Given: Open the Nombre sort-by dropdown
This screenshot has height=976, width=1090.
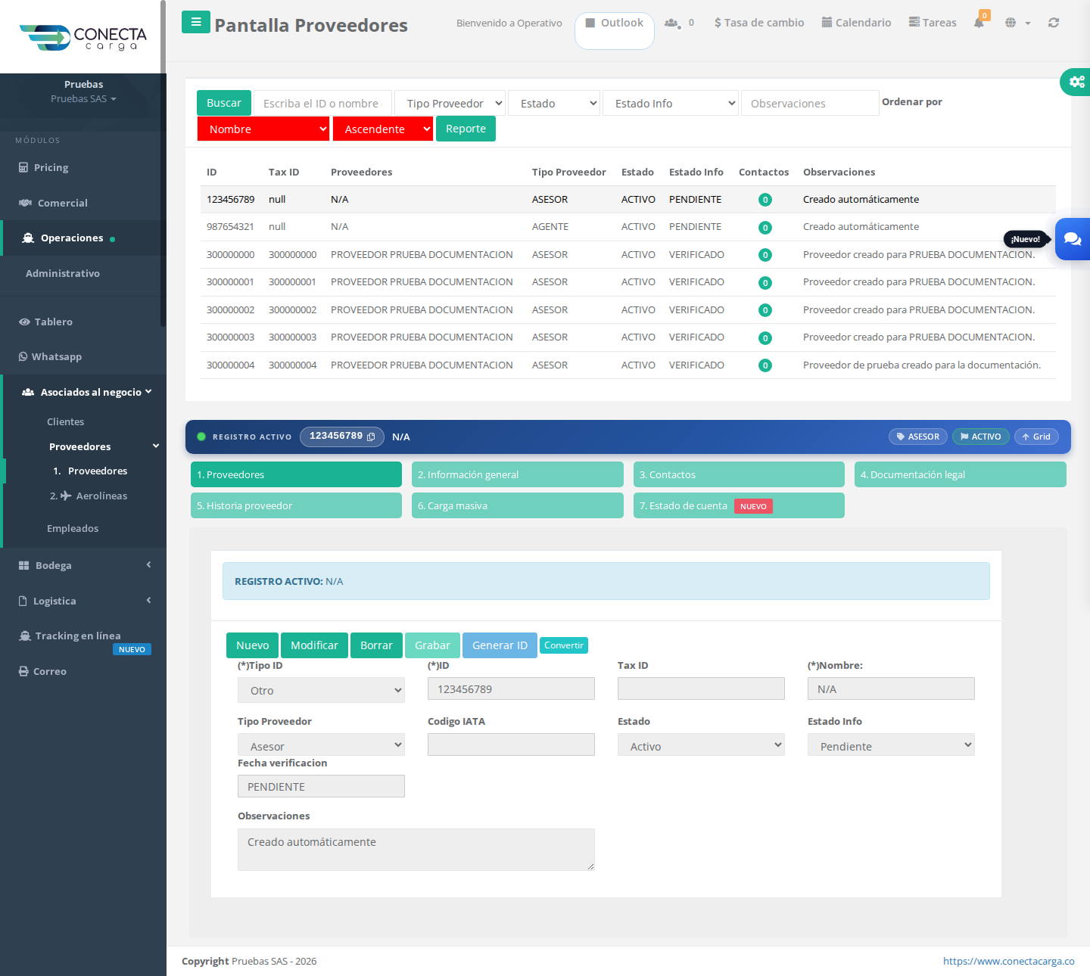Looking at the screenshot, I should coord(263,129).
